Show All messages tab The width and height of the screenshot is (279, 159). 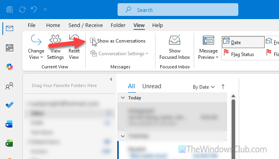132,86
